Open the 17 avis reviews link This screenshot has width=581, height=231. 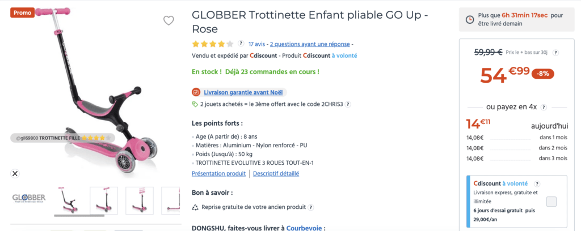(256, 44)
